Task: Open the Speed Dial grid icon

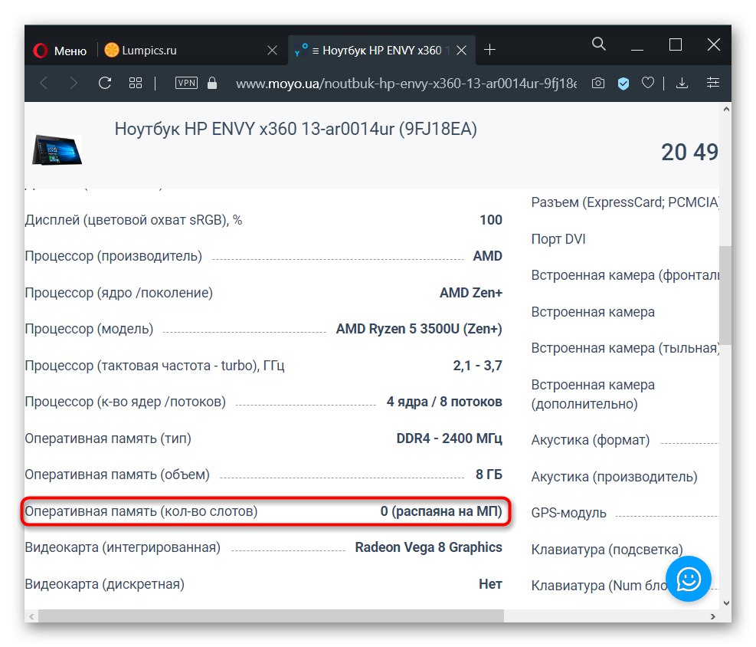Action: pyautogui.click(x=136, y=83)
